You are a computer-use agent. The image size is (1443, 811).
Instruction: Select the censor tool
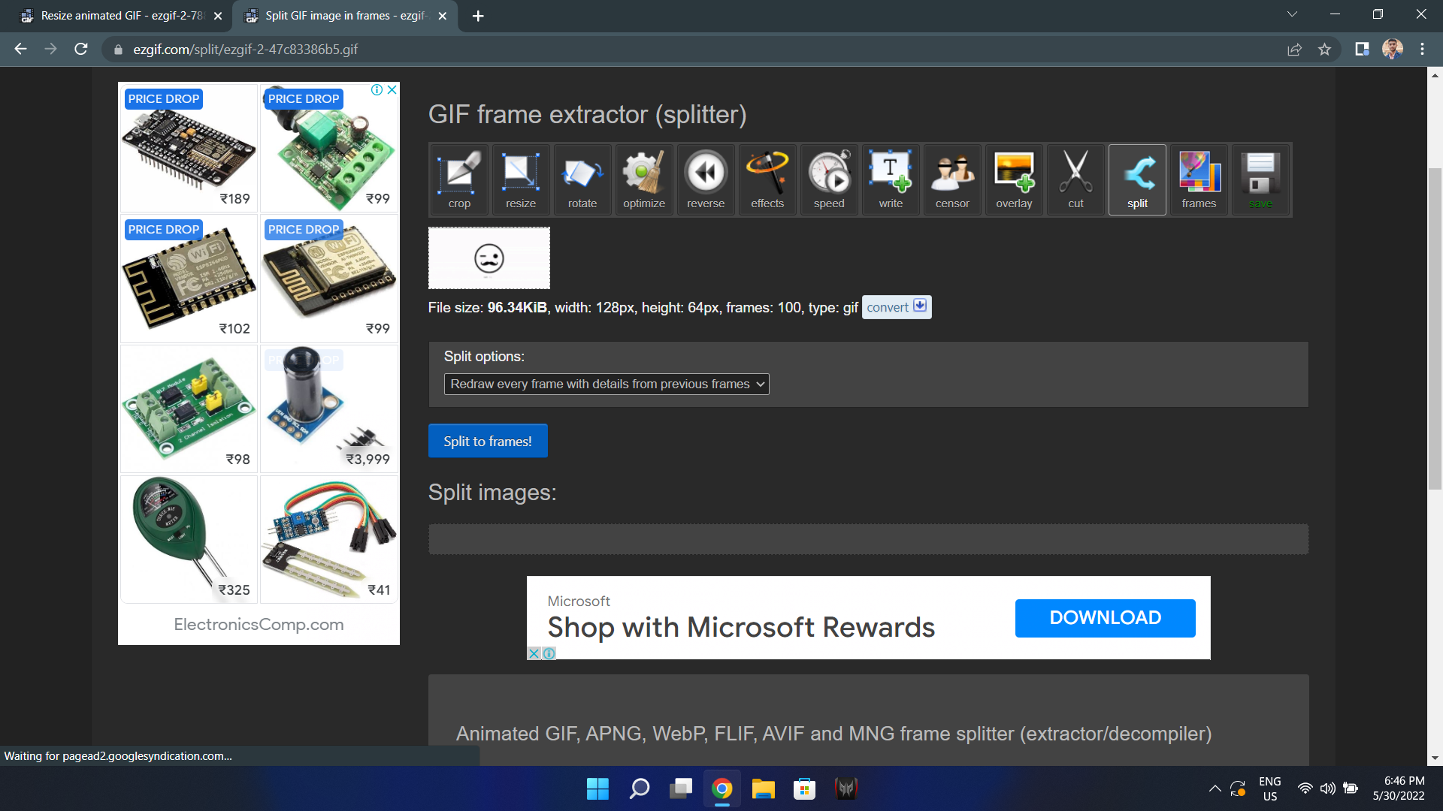pyautogui.click(x=951, y=179)
